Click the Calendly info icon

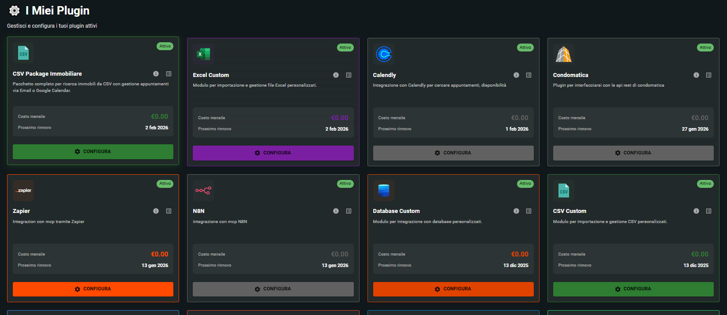click(x=516, y=75)
